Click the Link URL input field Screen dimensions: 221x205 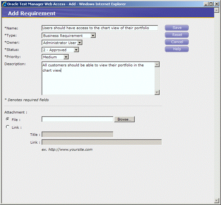[x=102, y=142]
